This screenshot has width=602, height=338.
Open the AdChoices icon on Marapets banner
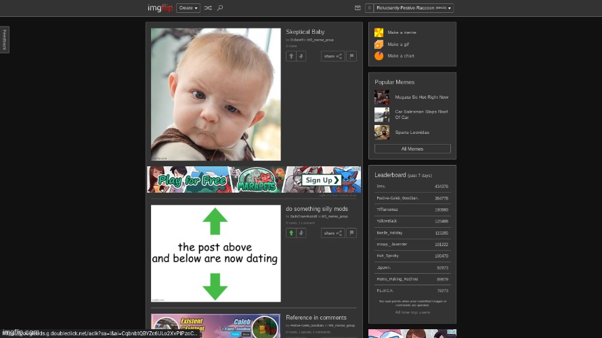(357, 169)
